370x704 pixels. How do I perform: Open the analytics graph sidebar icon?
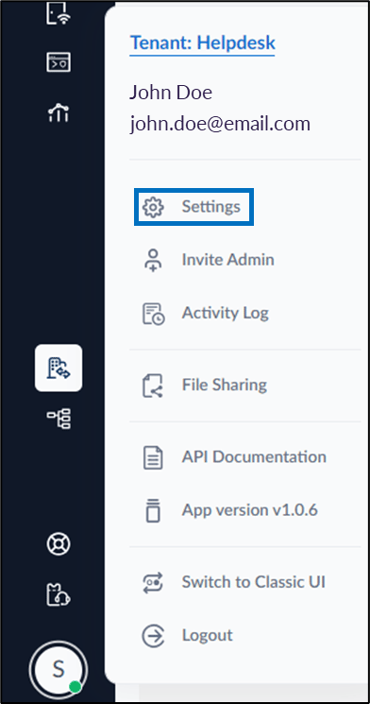[59, 112]
